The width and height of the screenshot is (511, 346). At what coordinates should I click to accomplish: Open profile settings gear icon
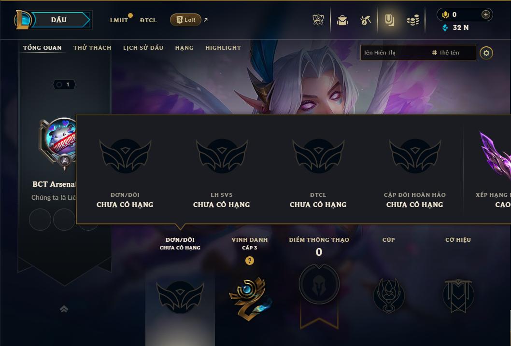(x=486, y=53)
